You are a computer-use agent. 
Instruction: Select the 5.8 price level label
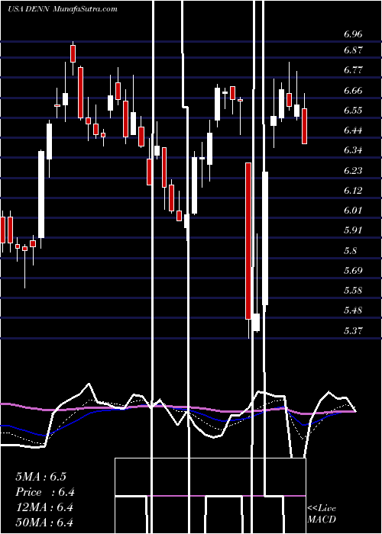350,251
